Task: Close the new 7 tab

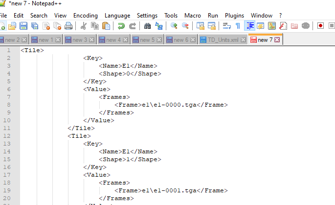Action: point(277,40)
